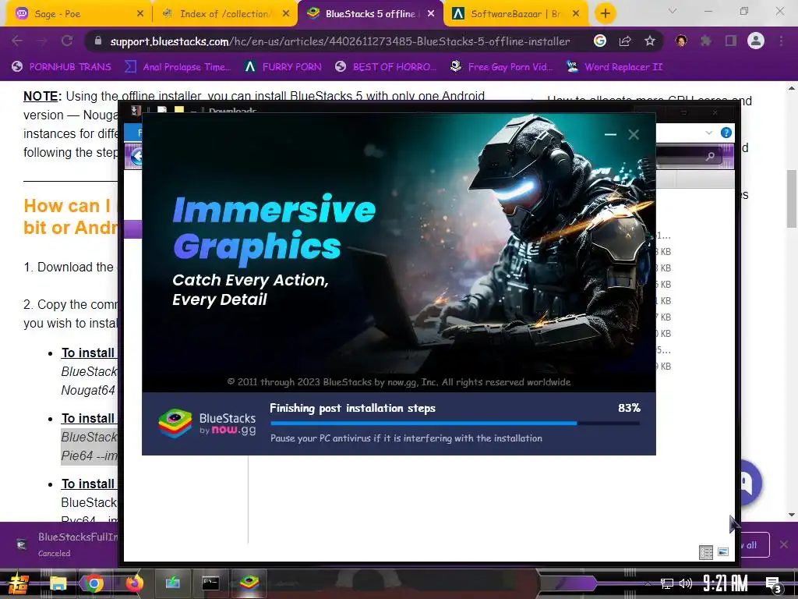
Task: Open the avatar extension icon in toolbar
Action: [x=681, y=41]
